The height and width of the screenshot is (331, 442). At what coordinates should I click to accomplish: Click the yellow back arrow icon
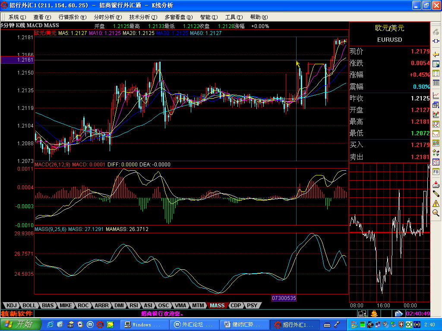[436, 54]
